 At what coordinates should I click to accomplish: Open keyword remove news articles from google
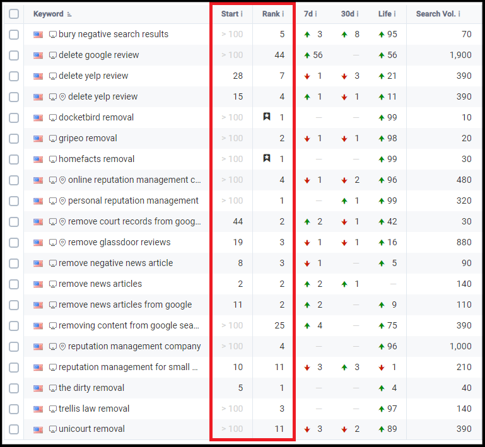126,305
